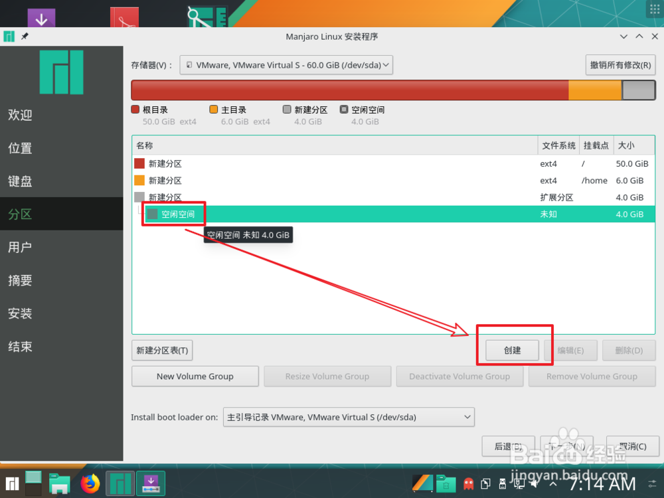This screenshot has height=498, width=664.
Task: Click the Manjaro logo in title bar
Action: click(x=9, y=37)
